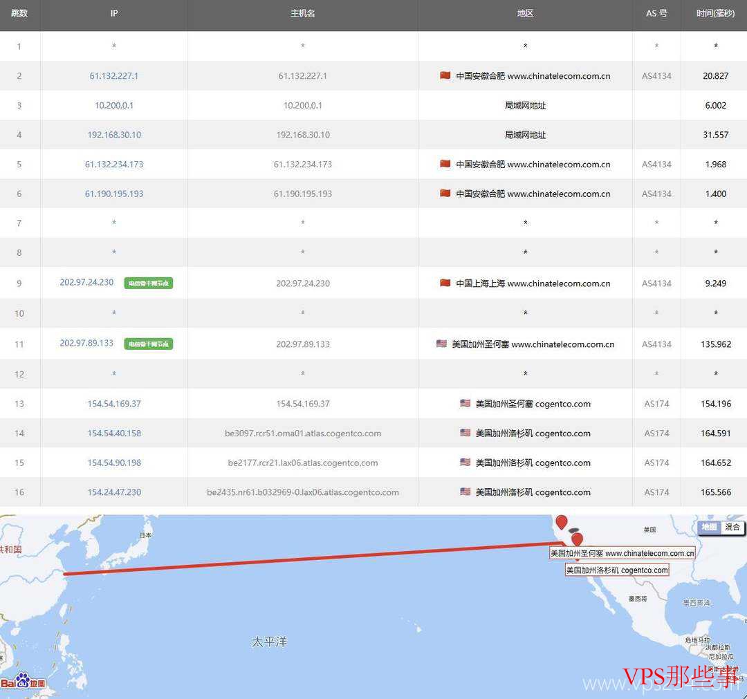Open IP link 61.132.227.1
Image resolution: width=747 pixels, height=699 pixels.
[114, 76]
